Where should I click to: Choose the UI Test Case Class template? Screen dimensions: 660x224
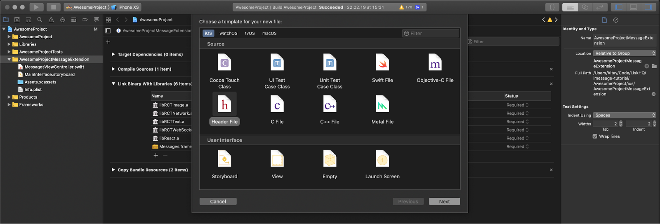277,72
